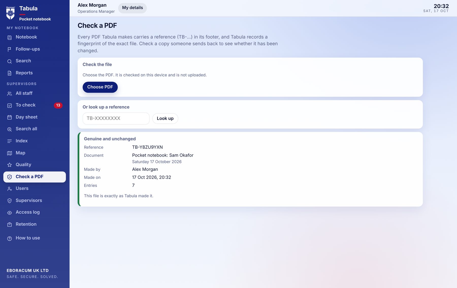This screenshot has height=288, width=457.
Task: Click the Quality star icon
Action: pyautogui.click(x=10, y=165)
